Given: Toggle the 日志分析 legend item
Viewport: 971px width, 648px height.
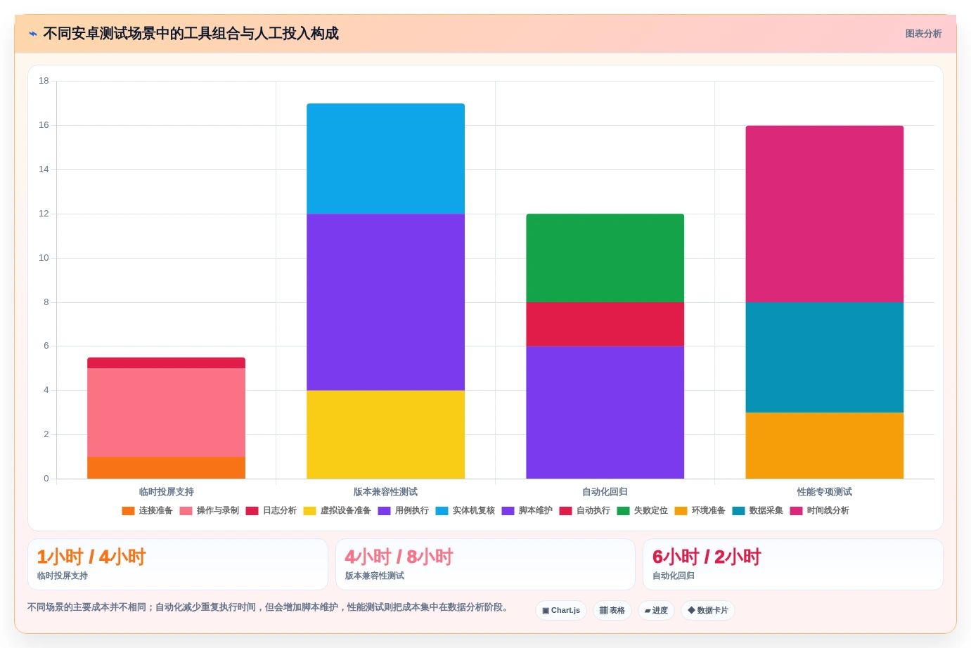Looking at the screenshot, I should point(271,511).
